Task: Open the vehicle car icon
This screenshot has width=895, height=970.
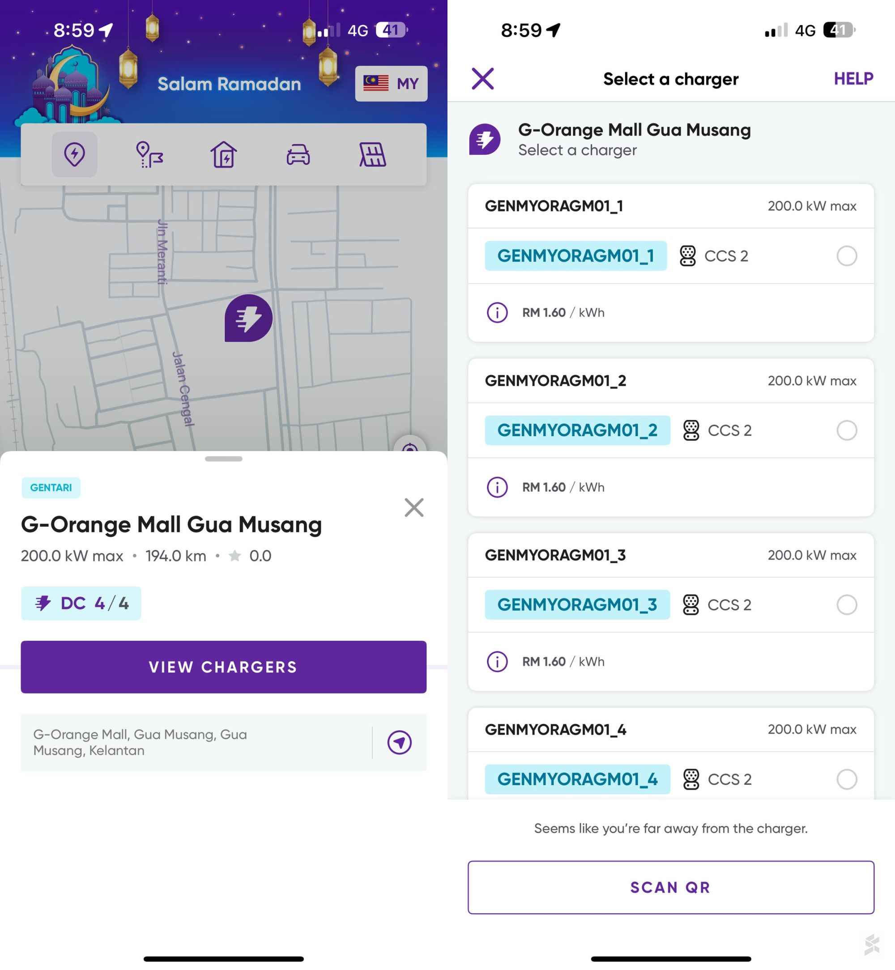Action: click(298, 154)
